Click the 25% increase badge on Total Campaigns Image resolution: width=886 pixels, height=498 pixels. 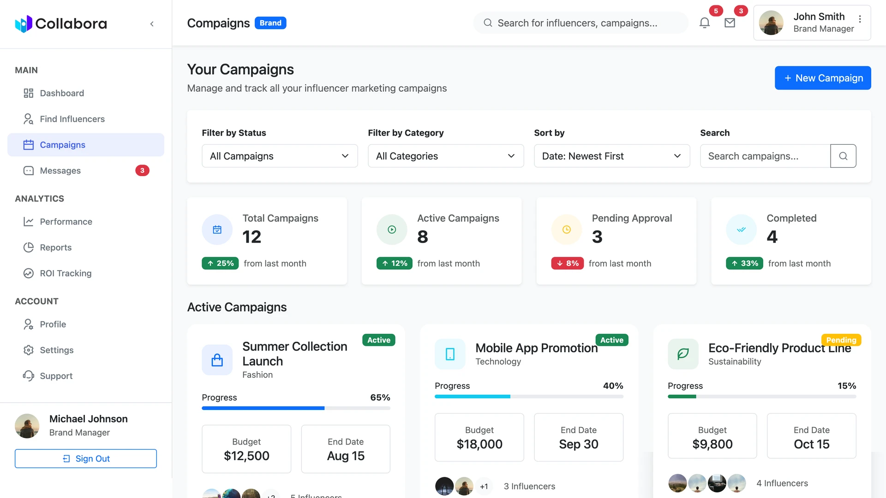click(x=220, y=263)
